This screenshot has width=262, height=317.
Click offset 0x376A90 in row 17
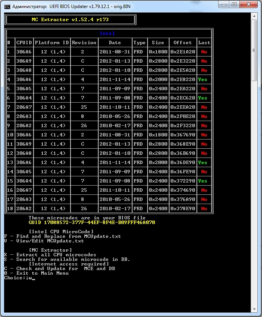pyautogui.click(x=183, y=199)
